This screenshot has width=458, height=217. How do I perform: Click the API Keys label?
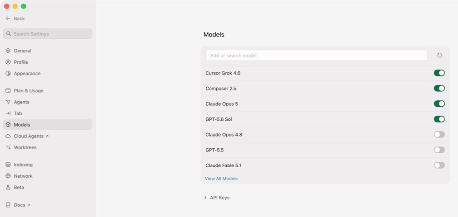219,198
